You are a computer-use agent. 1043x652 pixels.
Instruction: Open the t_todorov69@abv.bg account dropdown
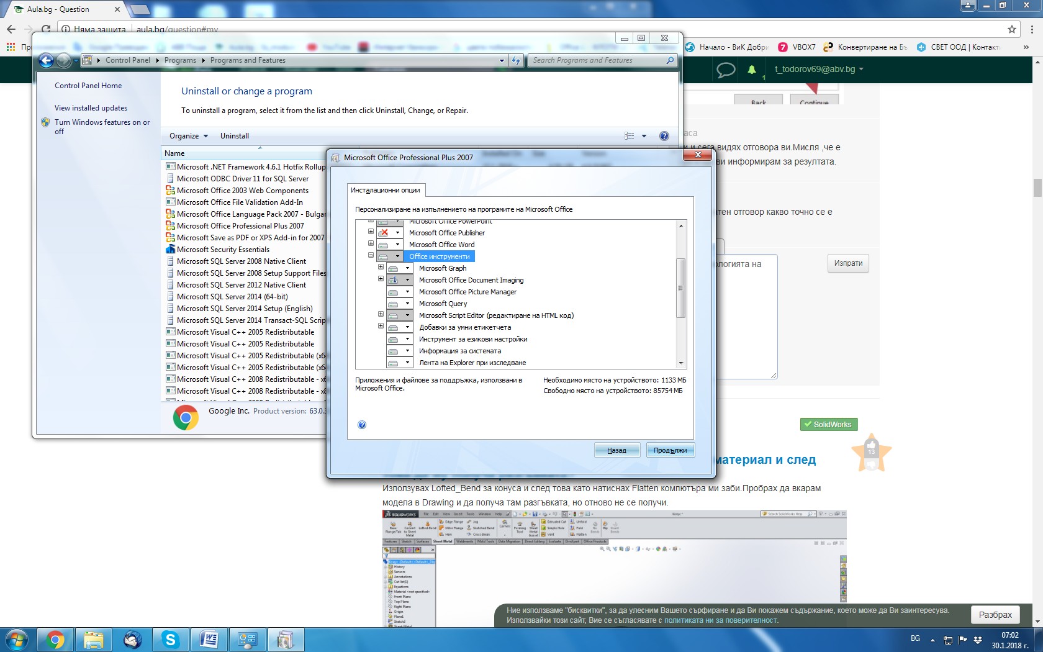[819, 70]
